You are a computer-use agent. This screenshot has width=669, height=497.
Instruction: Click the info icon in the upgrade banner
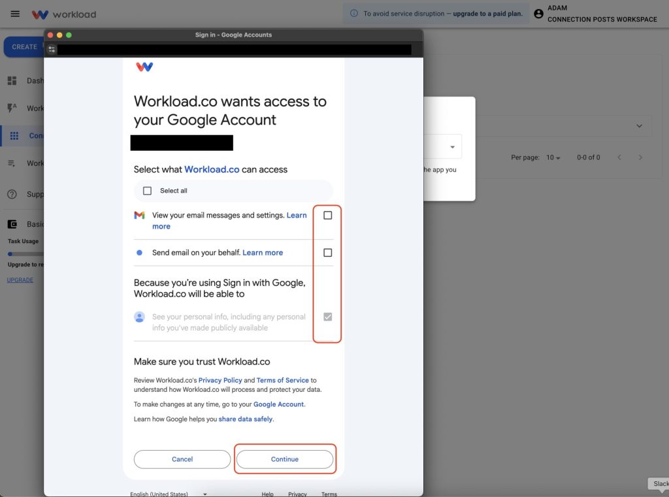click(353, 13)
